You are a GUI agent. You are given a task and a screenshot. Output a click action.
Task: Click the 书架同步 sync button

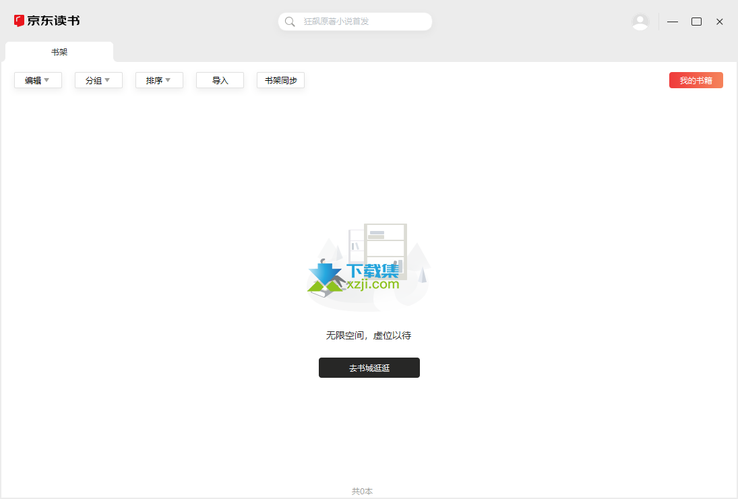281,80
